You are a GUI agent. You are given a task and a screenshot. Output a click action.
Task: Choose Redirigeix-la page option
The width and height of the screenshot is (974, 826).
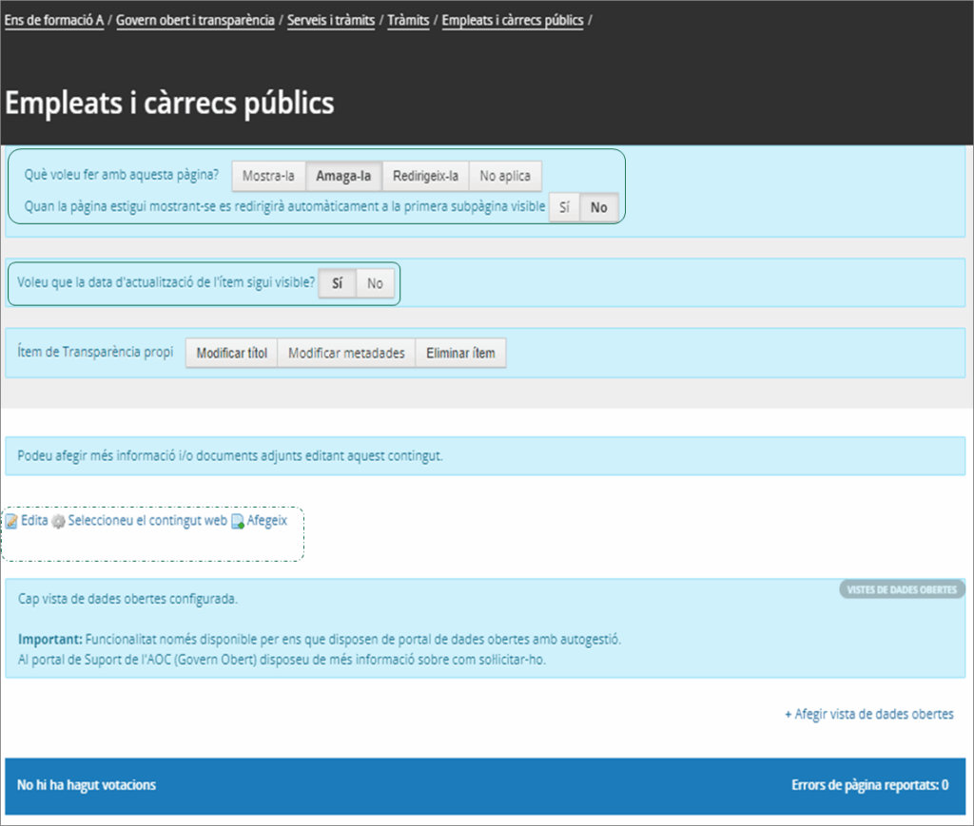point(425,176)
